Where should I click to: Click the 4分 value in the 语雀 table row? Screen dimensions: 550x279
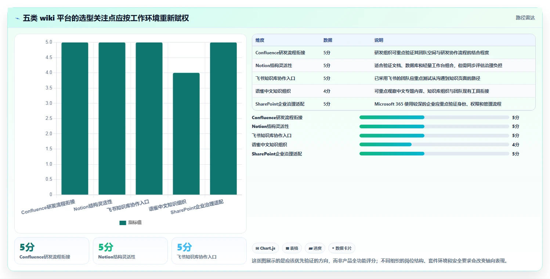327,91
